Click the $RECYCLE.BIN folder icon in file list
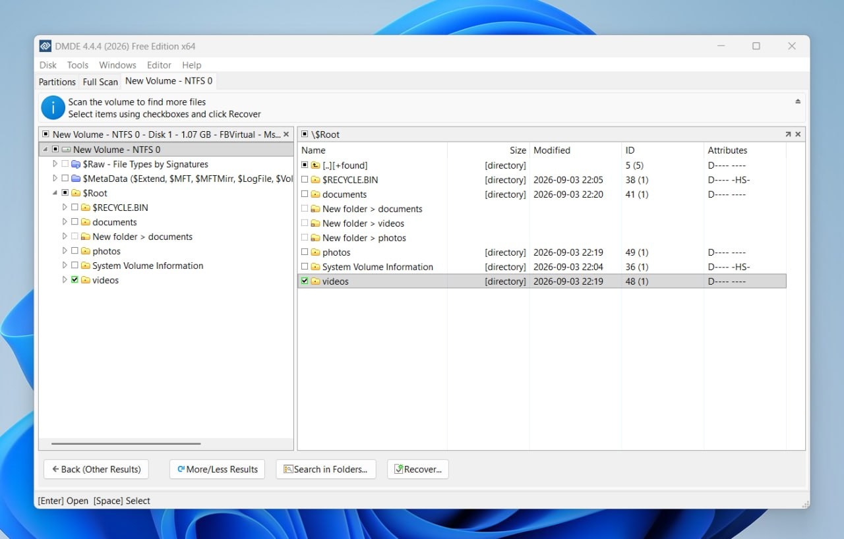 pos(315,180)
